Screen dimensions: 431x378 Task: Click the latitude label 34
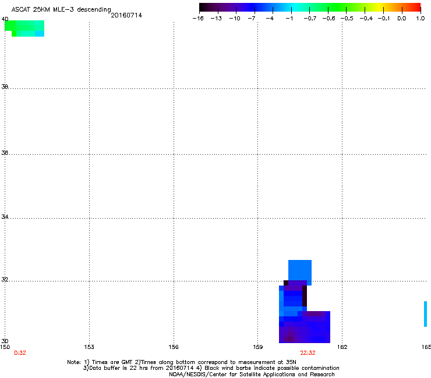[5, 216]
